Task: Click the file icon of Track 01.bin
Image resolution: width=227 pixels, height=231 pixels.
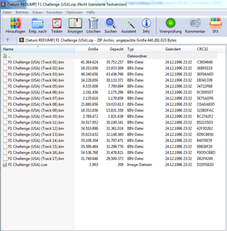Action: click(x=5, y=62)
